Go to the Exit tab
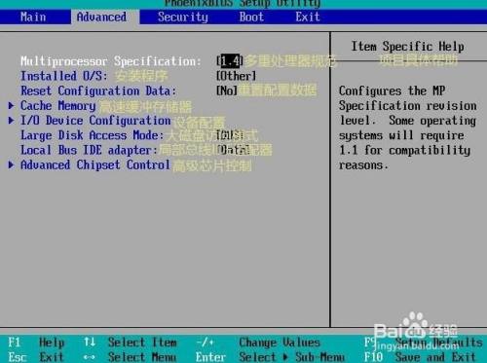Screen dimensions: 487x363 coord(308,17)
